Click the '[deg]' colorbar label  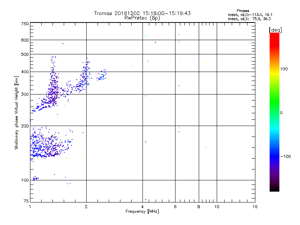275,30
